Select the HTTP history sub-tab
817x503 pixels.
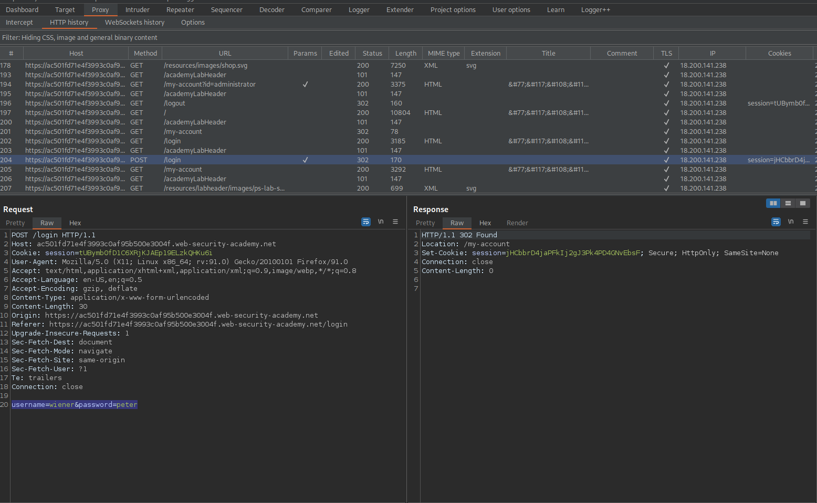coord(69,23)
